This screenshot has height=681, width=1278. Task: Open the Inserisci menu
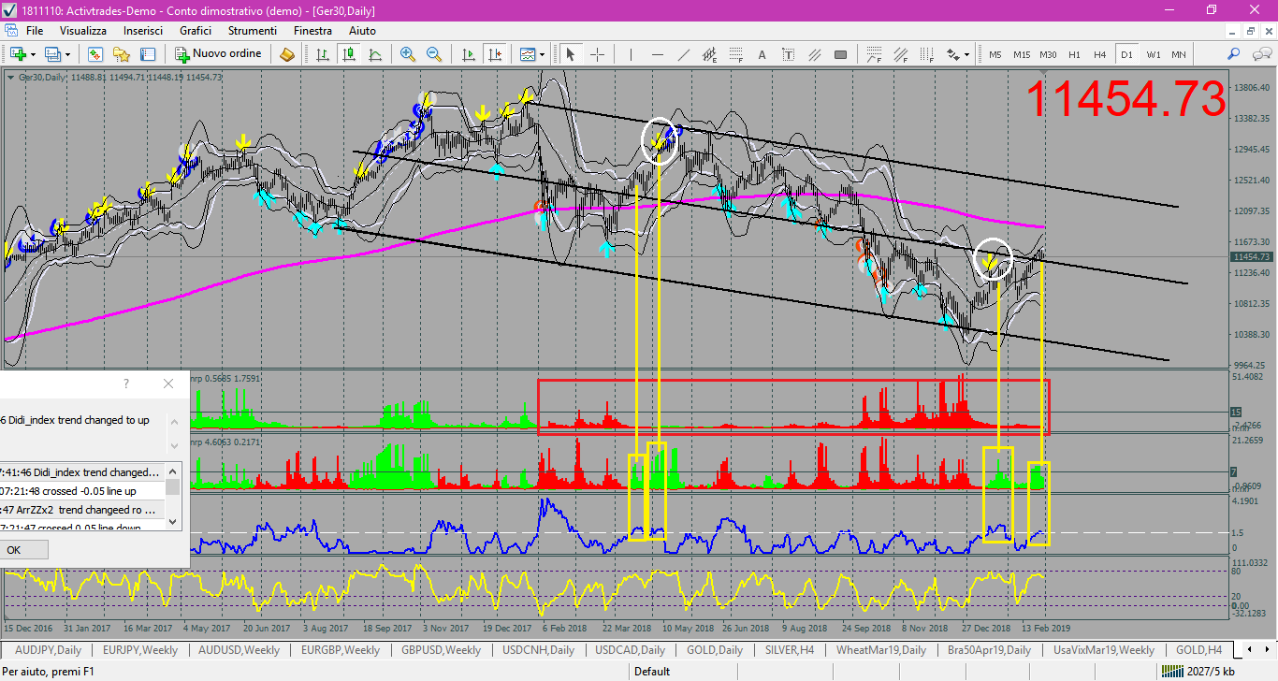[143, 31]
